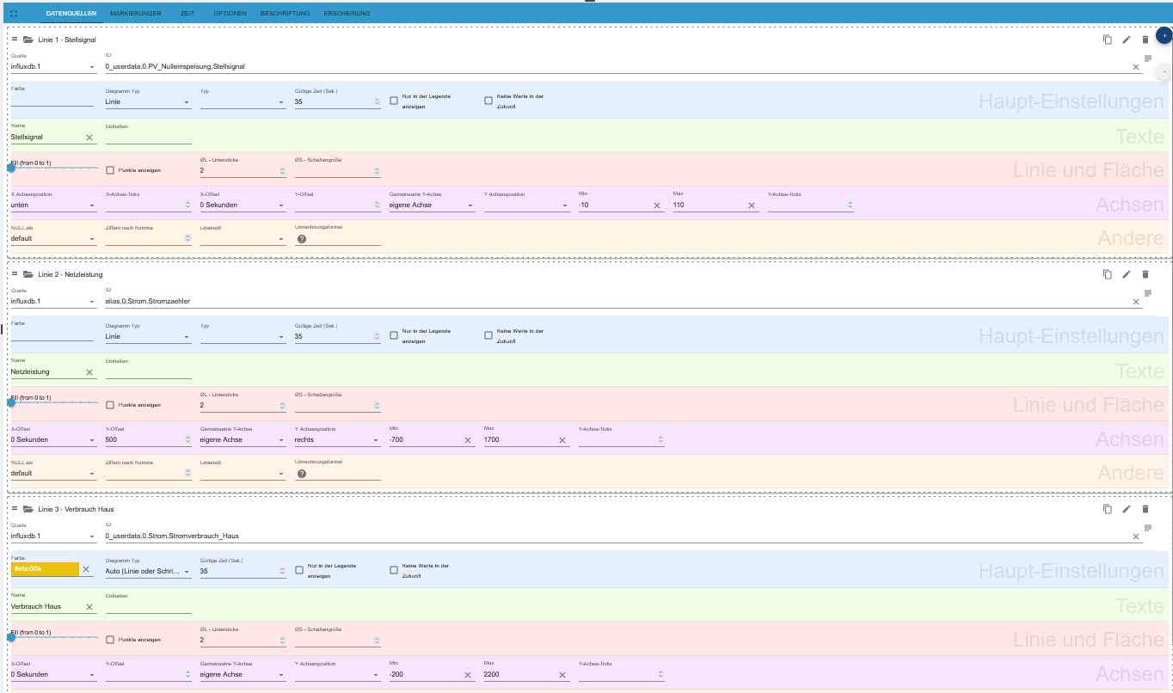Grab the drag handle of Linie 3
1173x693 pixels.
[15, 509]
